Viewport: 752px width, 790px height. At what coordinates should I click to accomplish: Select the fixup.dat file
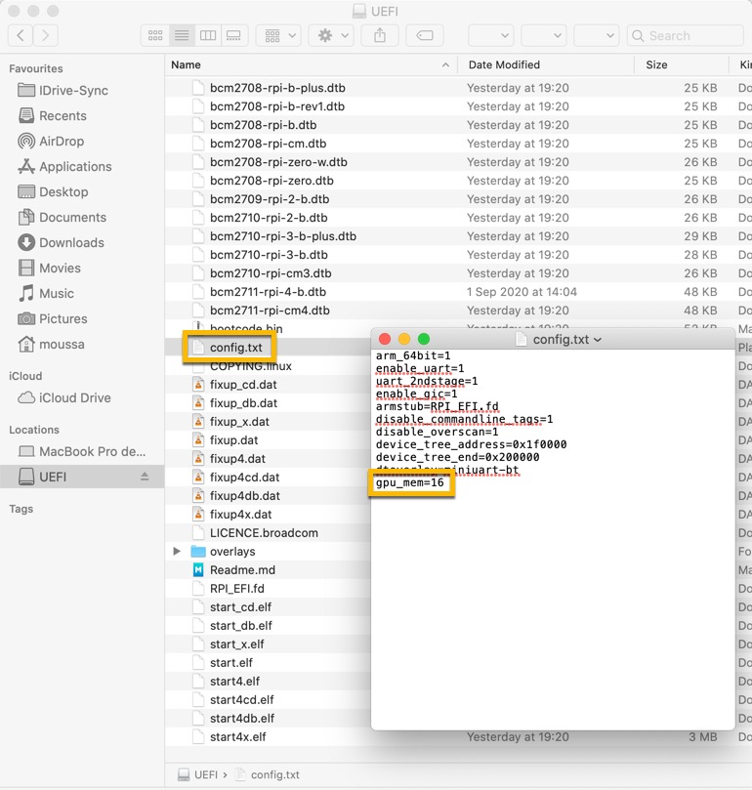[233, 440]
